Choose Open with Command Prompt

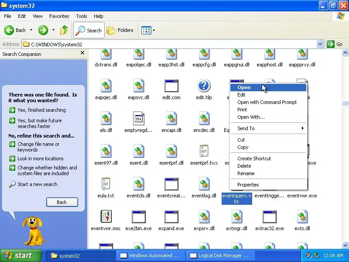click(x=268, y=102)
